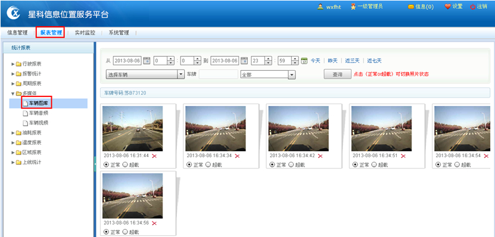This screenshot has height=237, width=495.
Task: Remove photo 16:34:56 using red X
Action: pyautogui.click(x=154, y=223)
